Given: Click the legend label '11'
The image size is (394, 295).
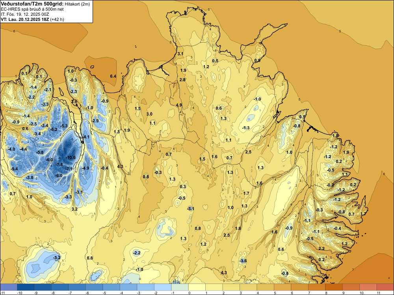Looking at the screenshot, I should (378, 293).
